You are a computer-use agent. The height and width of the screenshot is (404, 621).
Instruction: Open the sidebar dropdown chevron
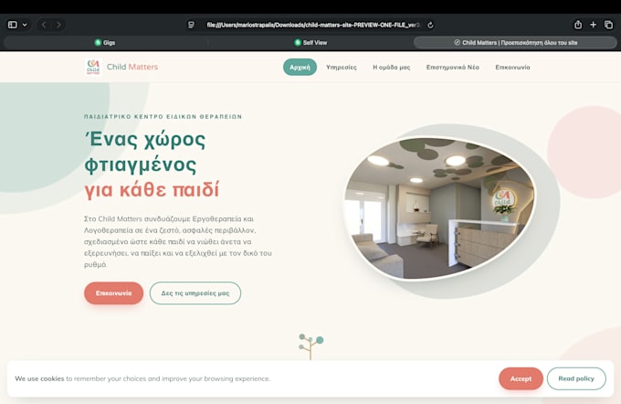tap(25, 25)
